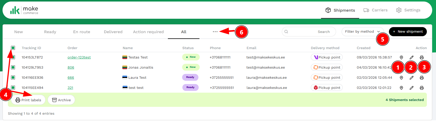
Task: Click the pencil icon for shipment 104115EE494
Action: (411, 88)
